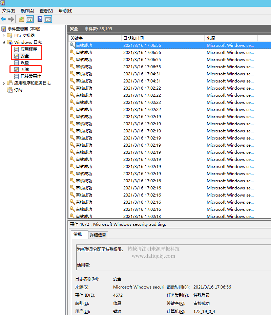Click the 事件 4672 details pane header
271x315 pixels.
(118, 224)
